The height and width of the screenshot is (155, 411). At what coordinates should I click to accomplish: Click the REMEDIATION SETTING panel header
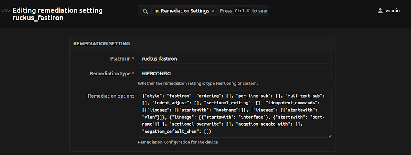pos(202,43)
